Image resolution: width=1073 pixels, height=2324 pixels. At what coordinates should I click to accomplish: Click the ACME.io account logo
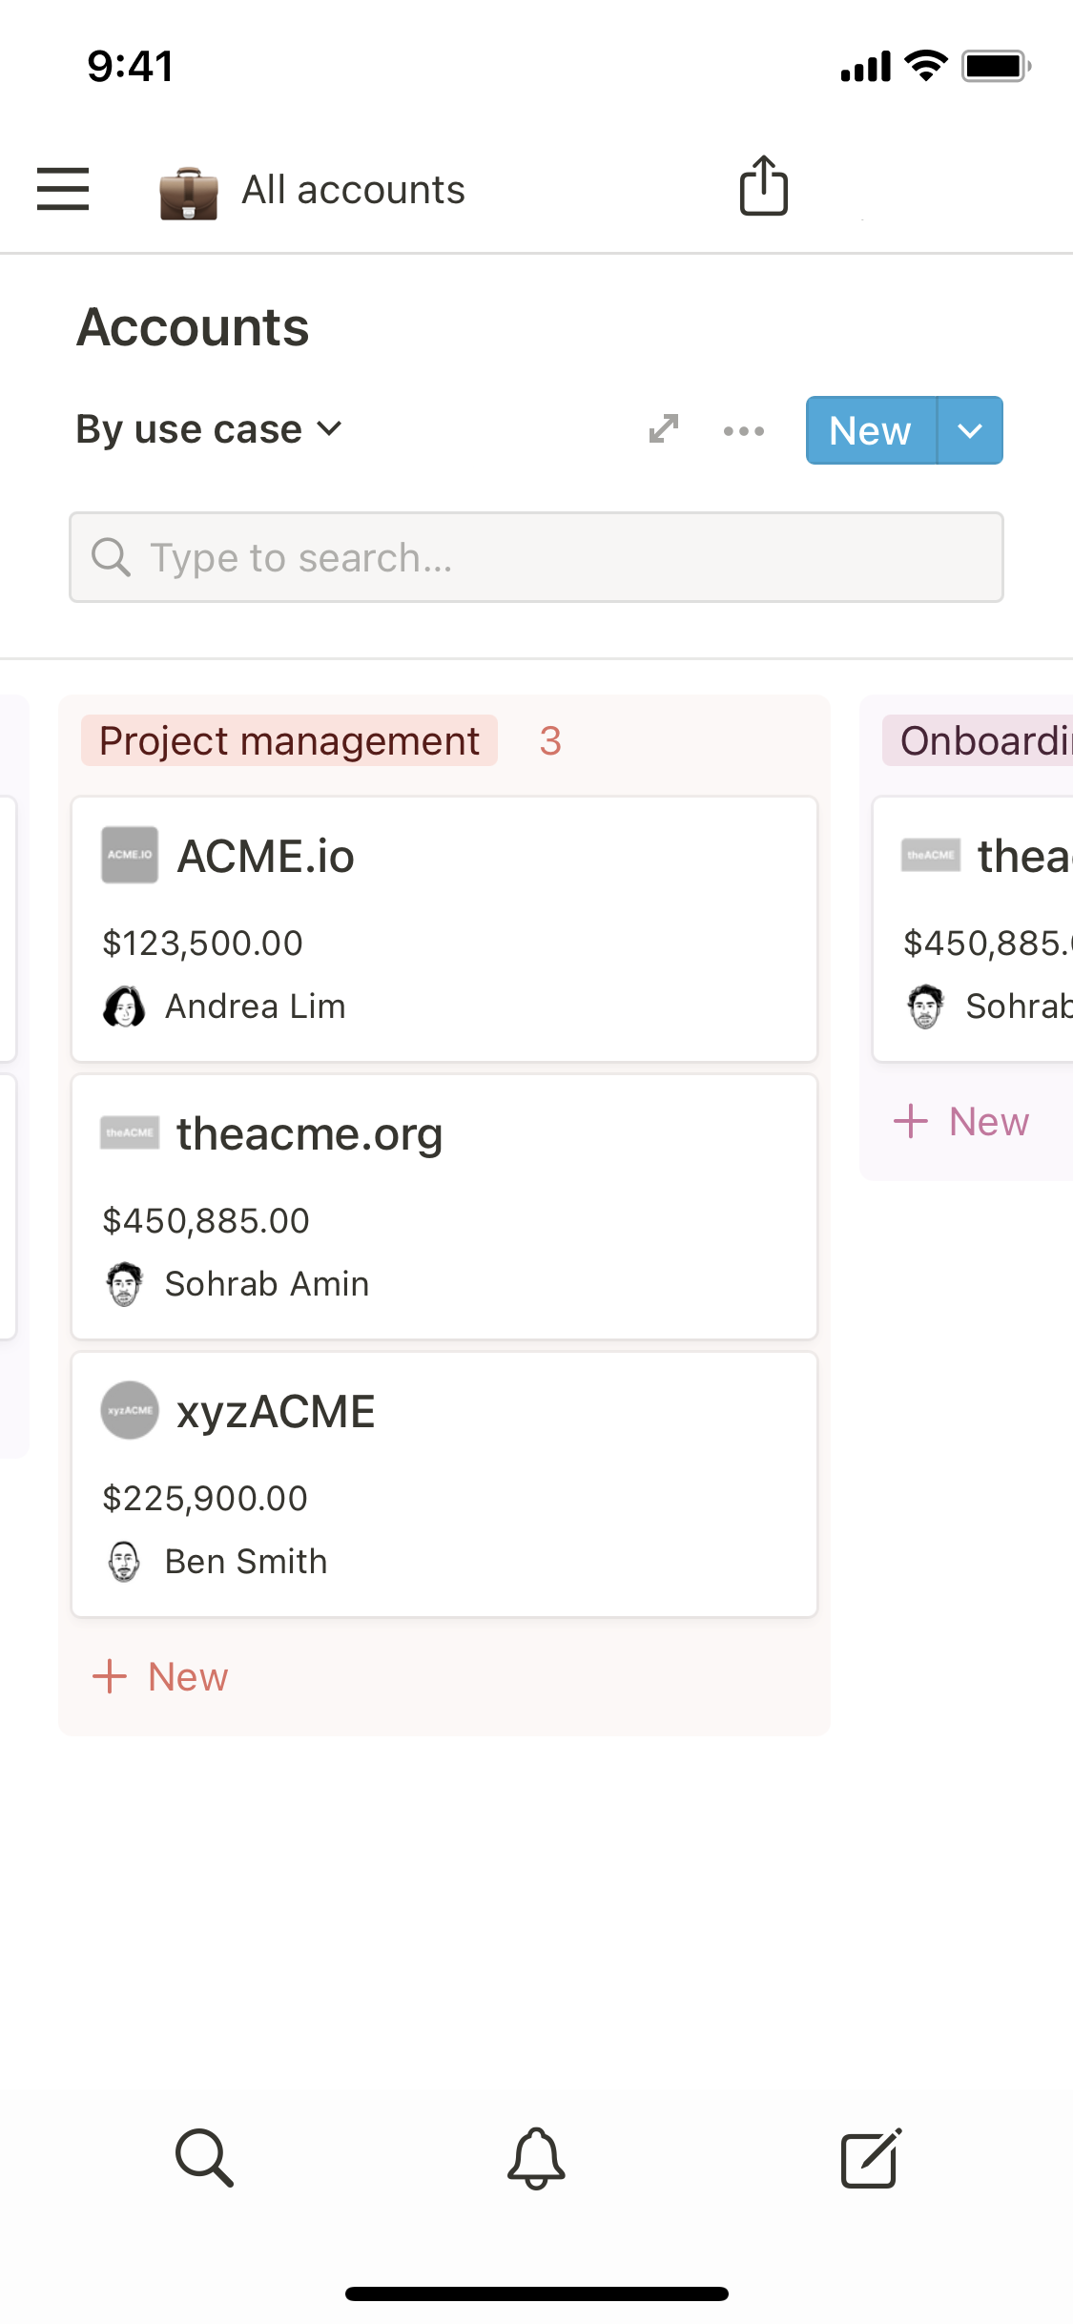(130, 855)
